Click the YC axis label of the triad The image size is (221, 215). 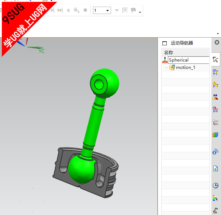coord(42,51)
